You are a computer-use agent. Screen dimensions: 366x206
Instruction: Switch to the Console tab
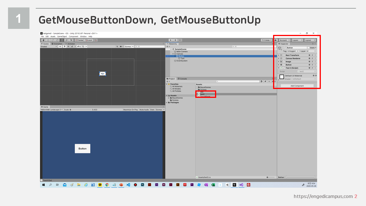pos(182,79)
